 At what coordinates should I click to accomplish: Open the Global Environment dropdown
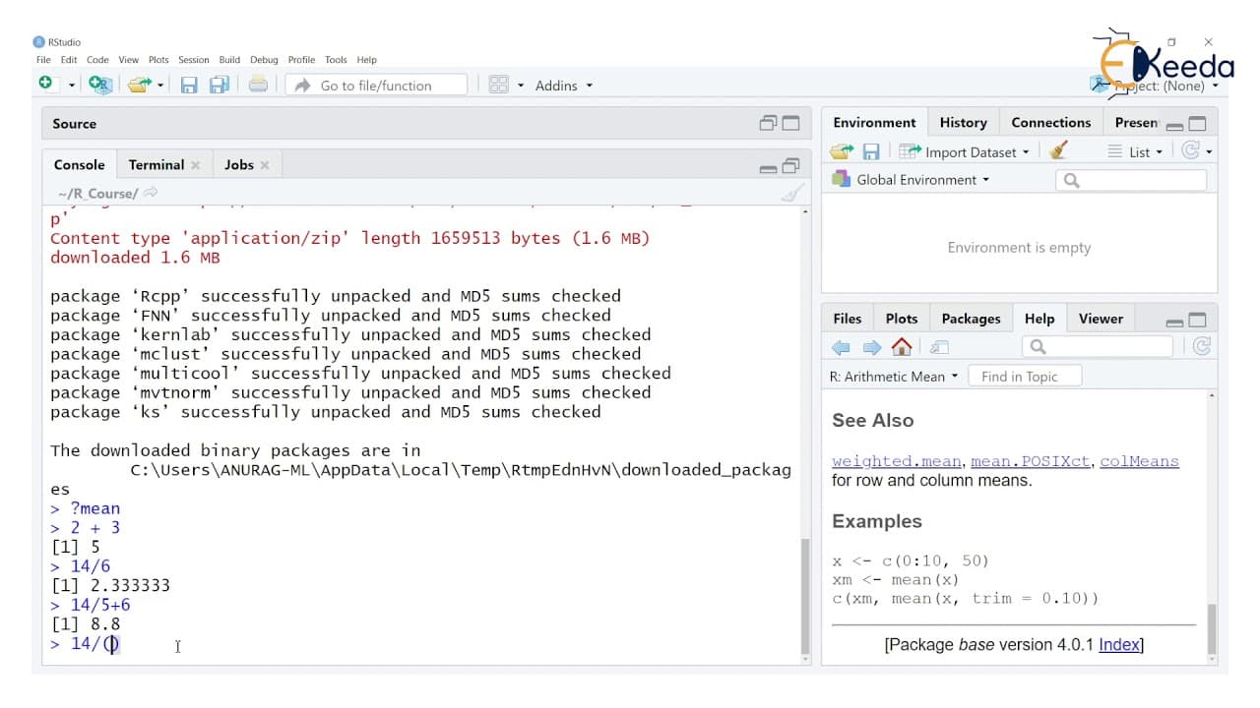(x=911, y=179)
